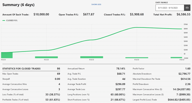Viewport: 192px width, 103px height.
Task: Open the calendar date picker icon
Action: coord(187,8)
